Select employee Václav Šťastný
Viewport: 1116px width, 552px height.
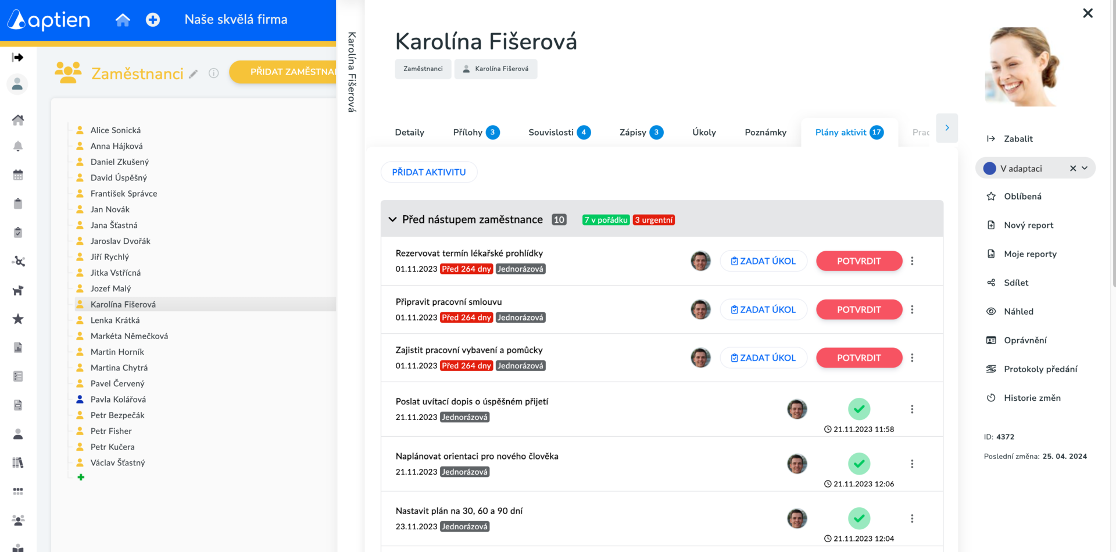pyautogui.click(x=117, y=463)
